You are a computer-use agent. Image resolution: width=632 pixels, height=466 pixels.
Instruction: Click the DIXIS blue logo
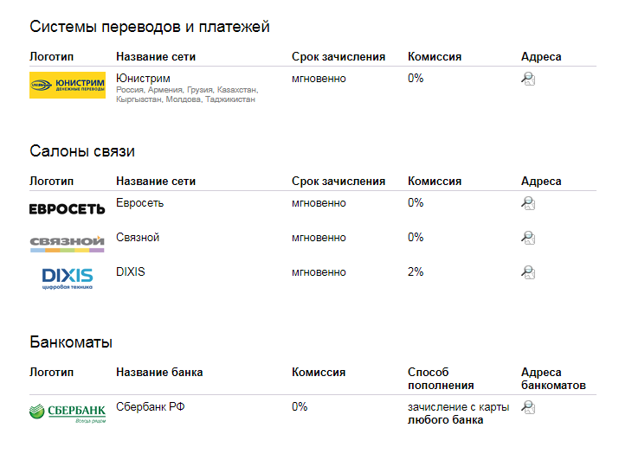coord(67,278)
